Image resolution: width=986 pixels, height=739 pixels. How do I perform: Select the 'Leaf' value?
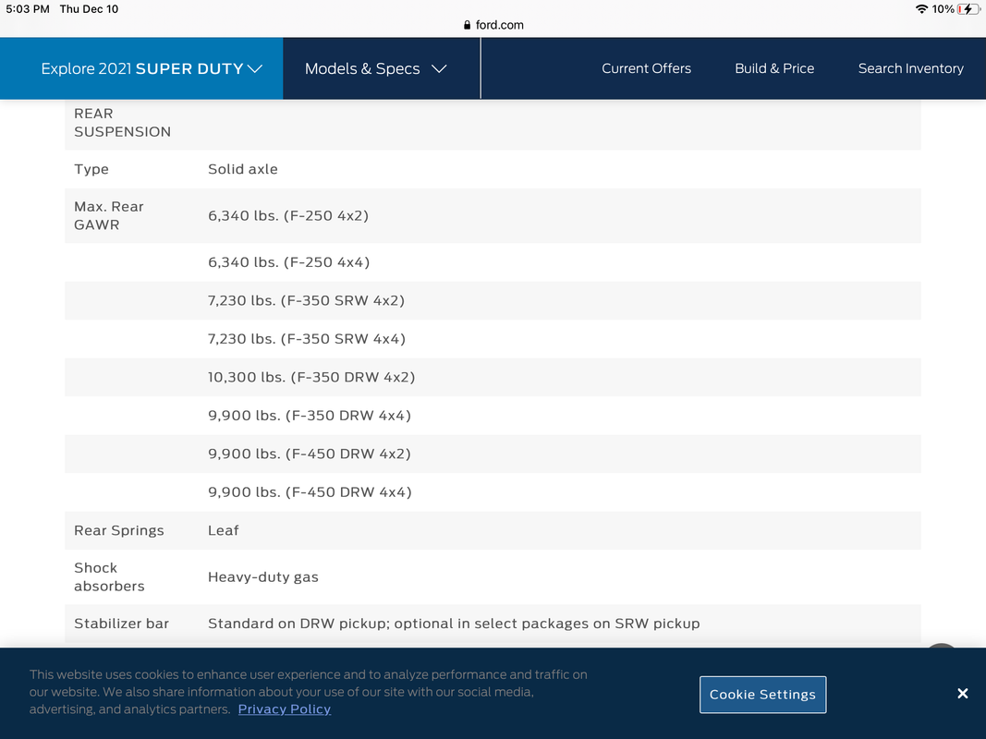point(224,530)
